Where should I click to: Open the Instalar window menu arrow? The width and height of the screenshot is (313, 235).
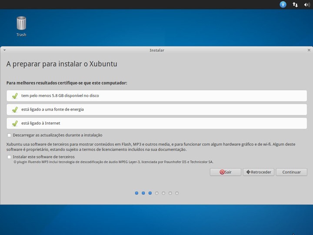coord(4,50)
